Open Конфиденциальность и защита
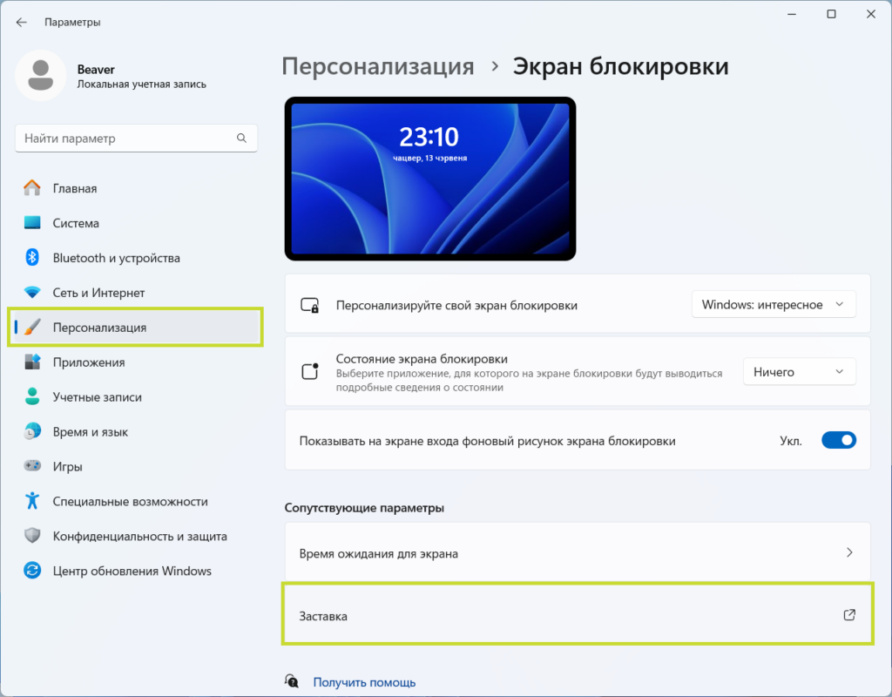This screenshot has height=697, width=892. tap(135, 536)
